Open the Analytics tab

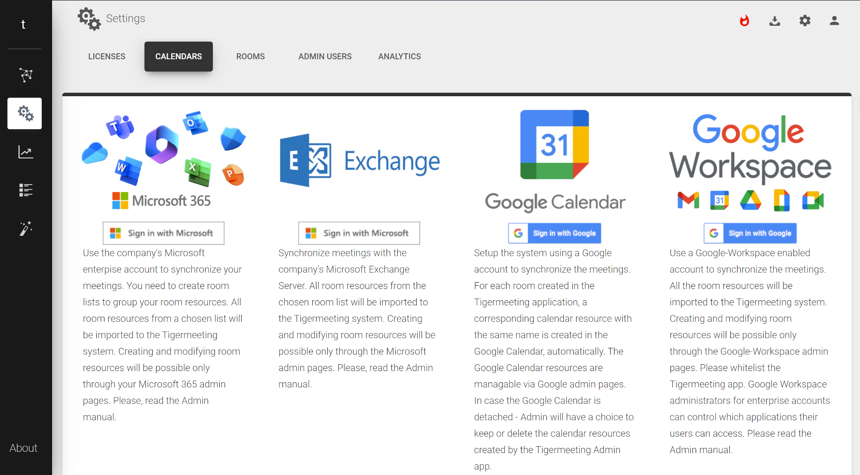coord(399,56)
